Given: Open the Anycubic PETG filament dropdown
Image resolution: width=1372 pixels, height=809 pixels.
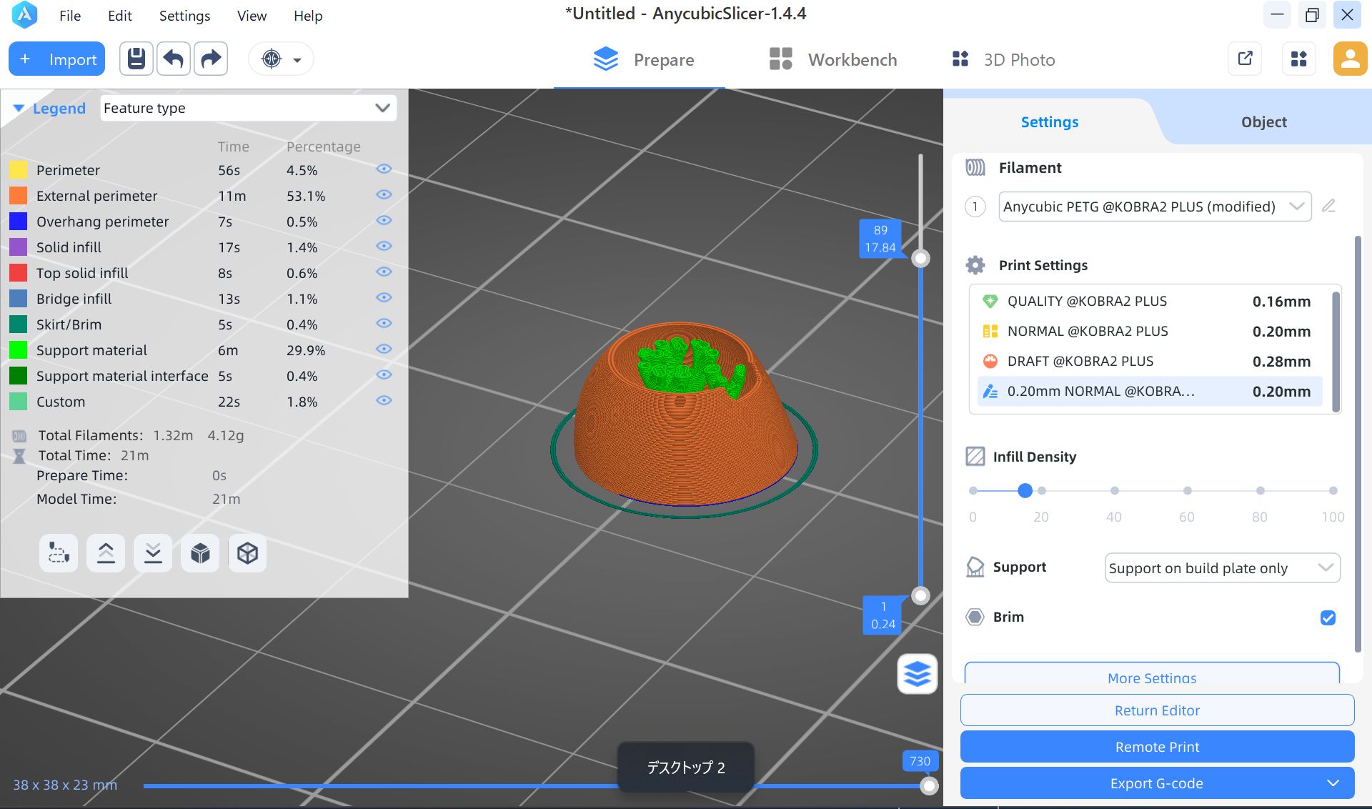Looking at the screenshot, I should pos(1155,207).
